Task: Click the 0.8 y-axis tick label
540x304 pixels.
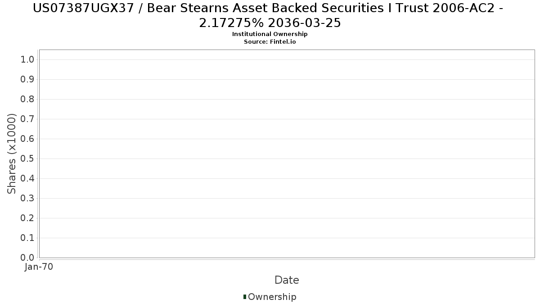Action: [27, 100]
